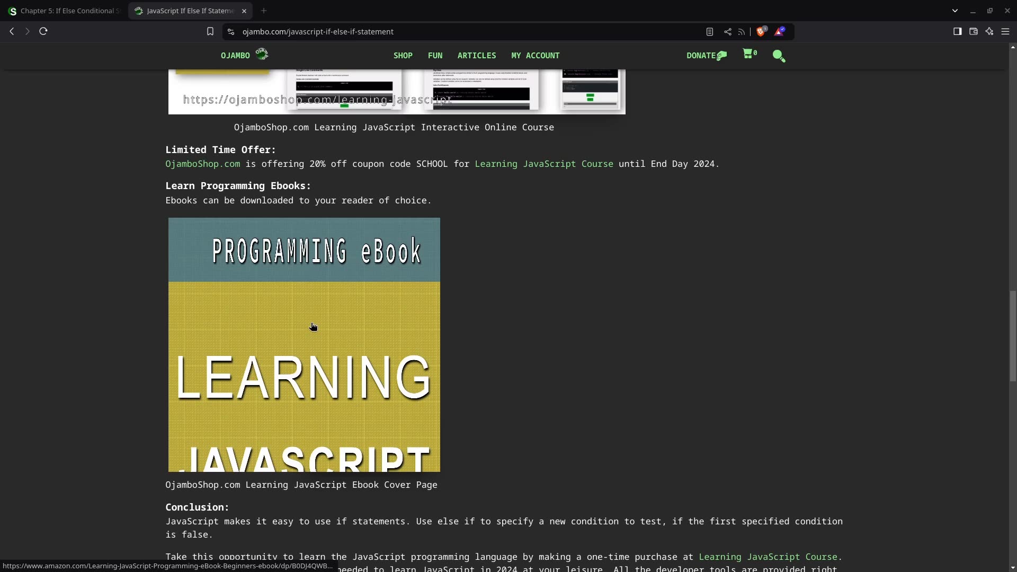Open the shopping cart
Screen dimensions: 1017x572
tap(750, 54)
